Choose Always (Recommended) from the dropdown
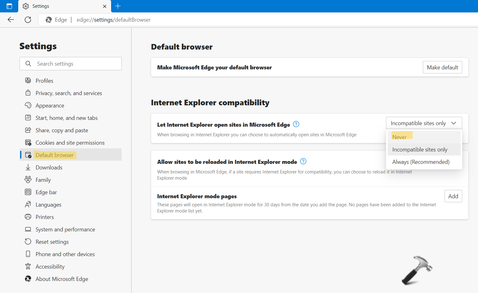Screen dimensions: 478x293 point(421,162)
